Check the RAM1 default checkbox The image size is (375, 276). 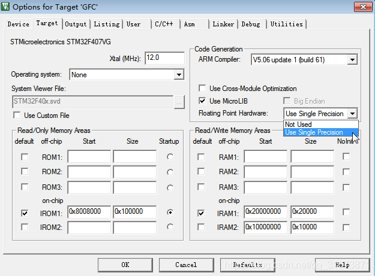(201, 157)
